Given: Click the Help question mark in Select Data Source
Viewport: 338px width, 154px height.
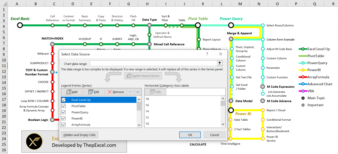Looking at the screenshot, I should (207, 54).
